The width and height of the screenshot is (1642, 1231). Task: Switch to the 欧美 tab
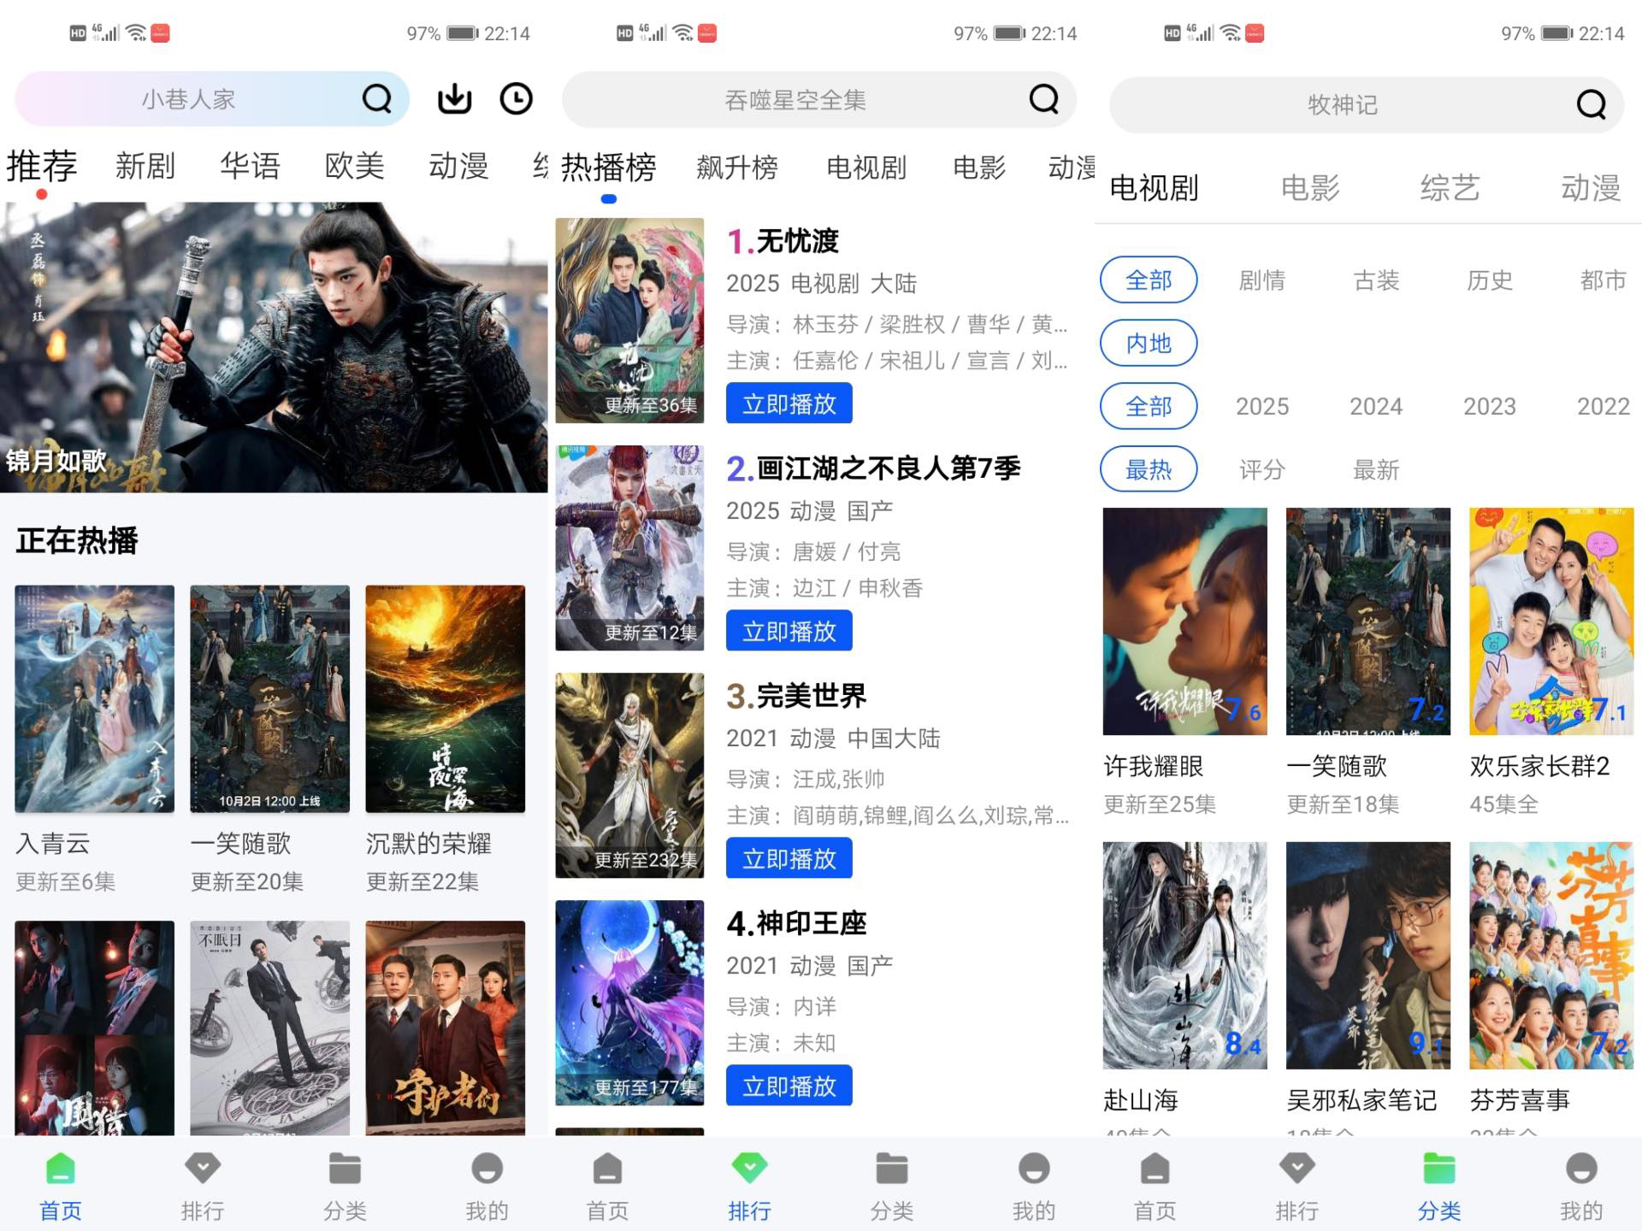(x=354, y=166)
